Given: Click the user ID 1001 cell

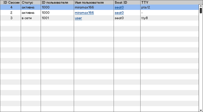Looking at the screenshot, I should pos(46,18).
